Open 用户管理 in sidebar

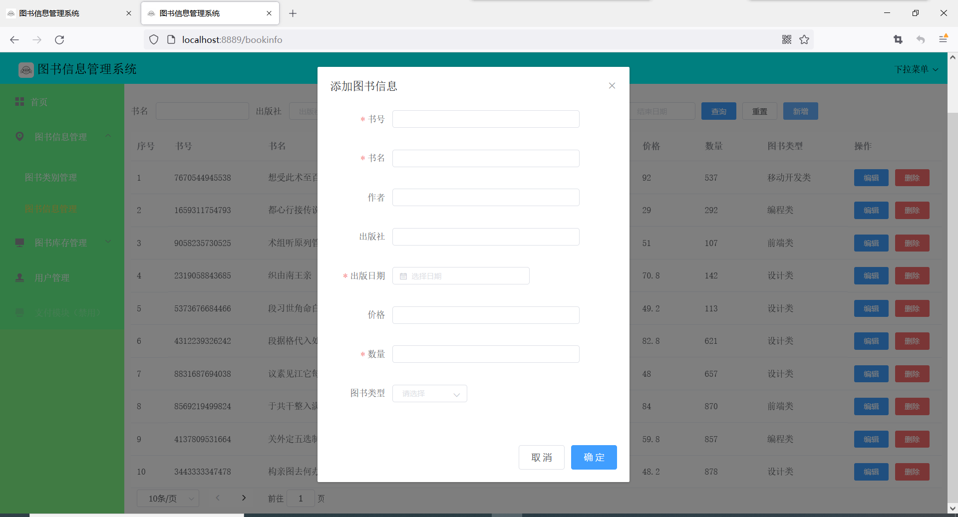tap(62, 277)
